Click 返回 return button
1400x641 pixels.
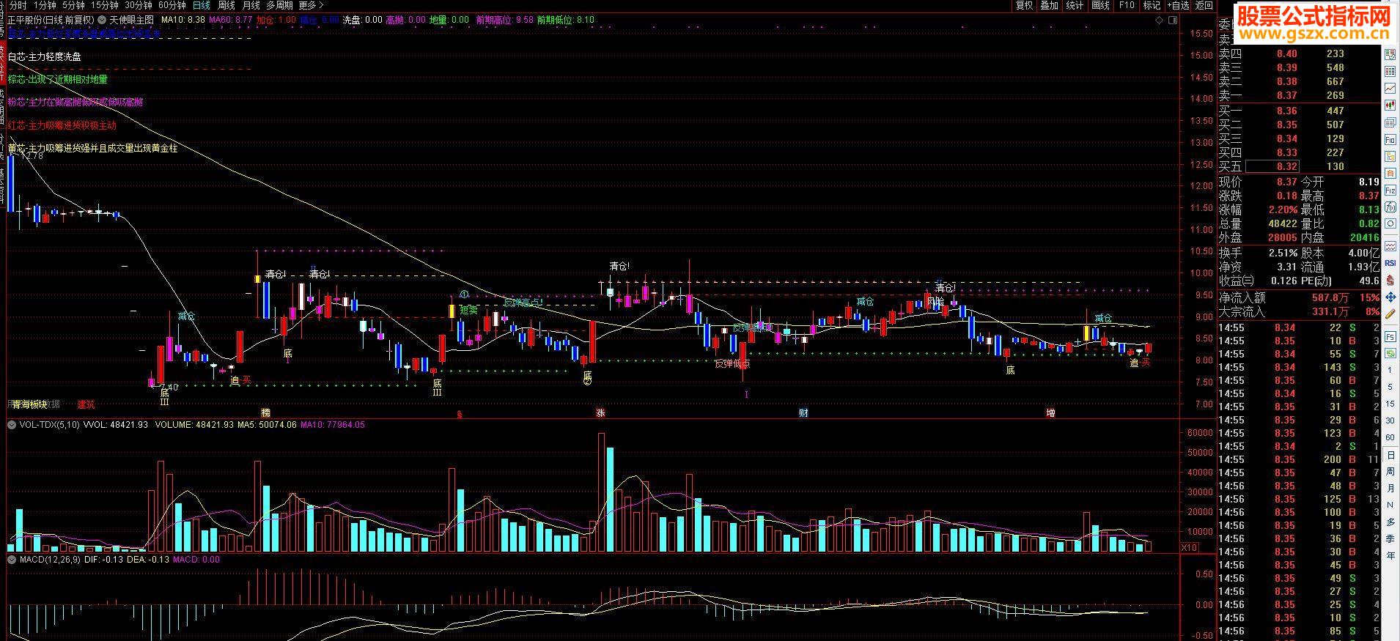tap(1204, 5)
